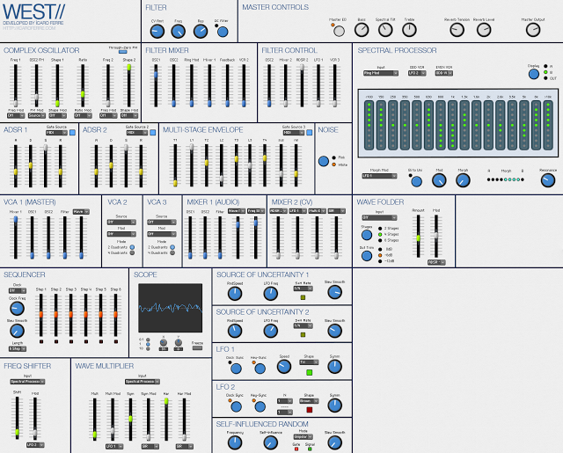This screenshot has height=453, width=563.
Task: Adjust the Spectral Tilt knob
Action: coord(385,30)
